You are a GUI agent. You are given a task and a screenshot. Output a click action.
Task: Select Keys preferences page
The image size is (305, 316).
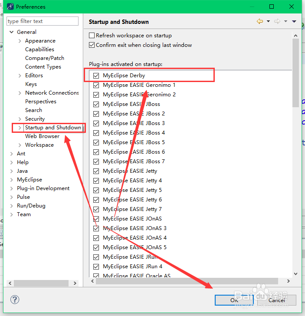point(31,84)
